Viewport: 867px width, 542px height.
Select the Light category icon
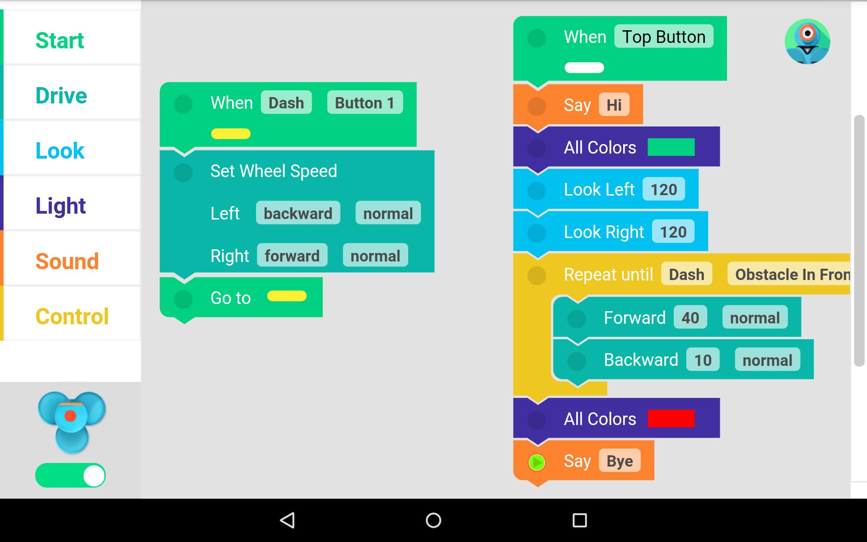click(69, 206)
